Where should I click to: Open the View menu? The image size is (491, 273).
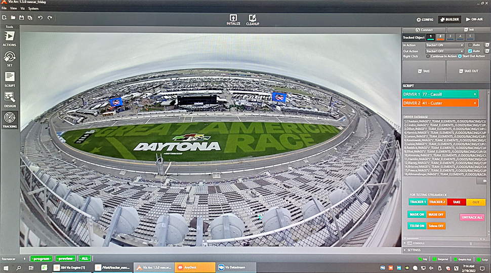14,9
